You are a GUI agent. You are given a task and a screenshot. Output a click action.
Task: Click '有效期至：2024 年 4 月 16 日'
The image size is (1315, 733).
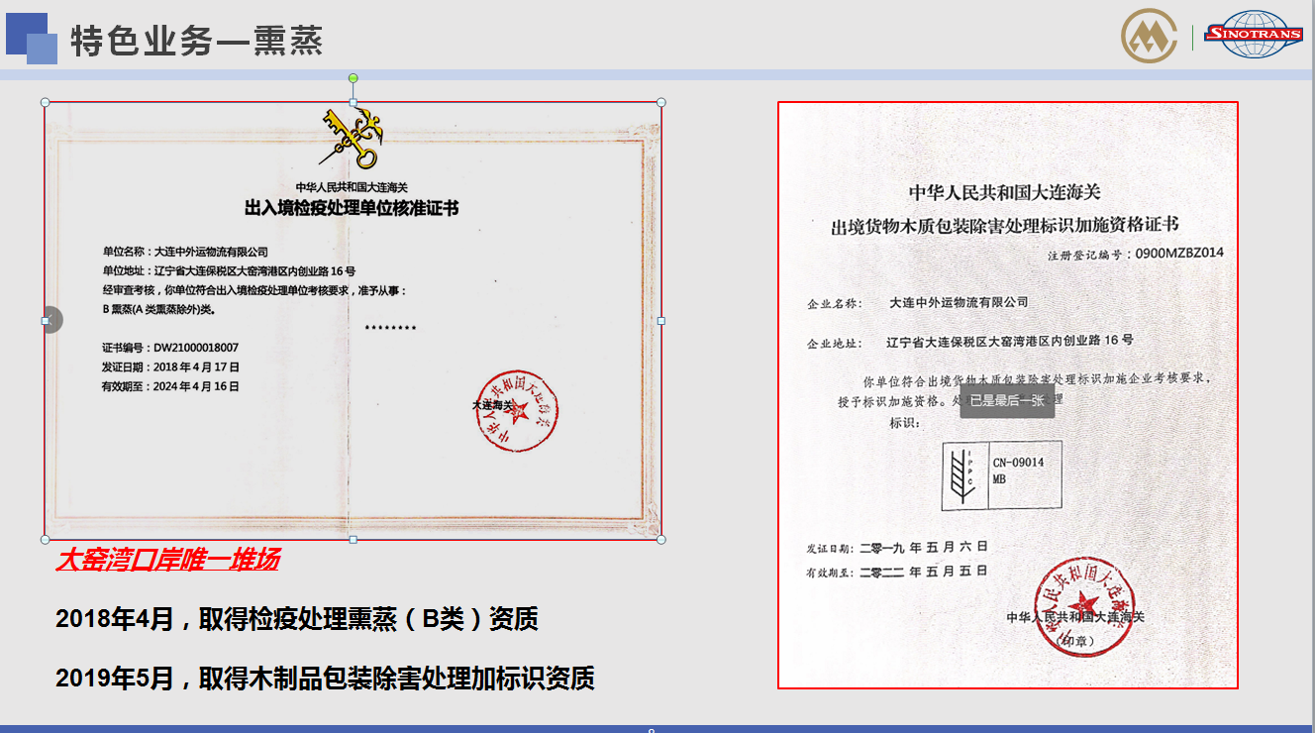pos(170,386)
